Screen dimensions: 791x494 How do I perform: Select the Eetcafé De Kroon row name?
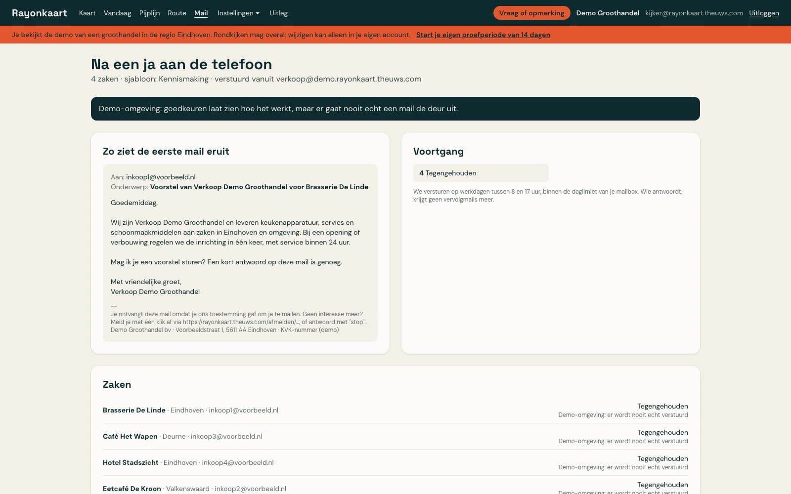132,489
